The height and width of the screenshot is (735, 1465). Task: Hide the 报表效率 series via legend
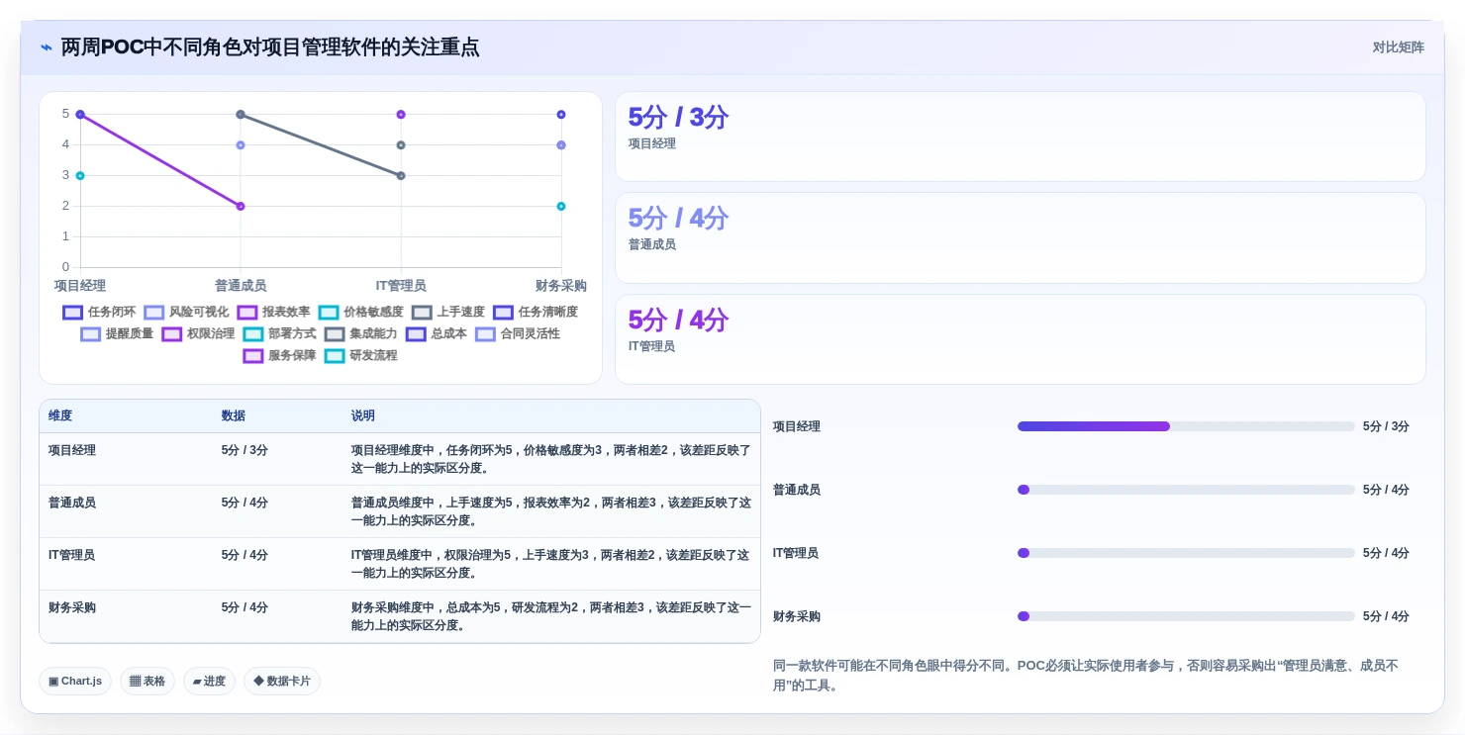273,312
